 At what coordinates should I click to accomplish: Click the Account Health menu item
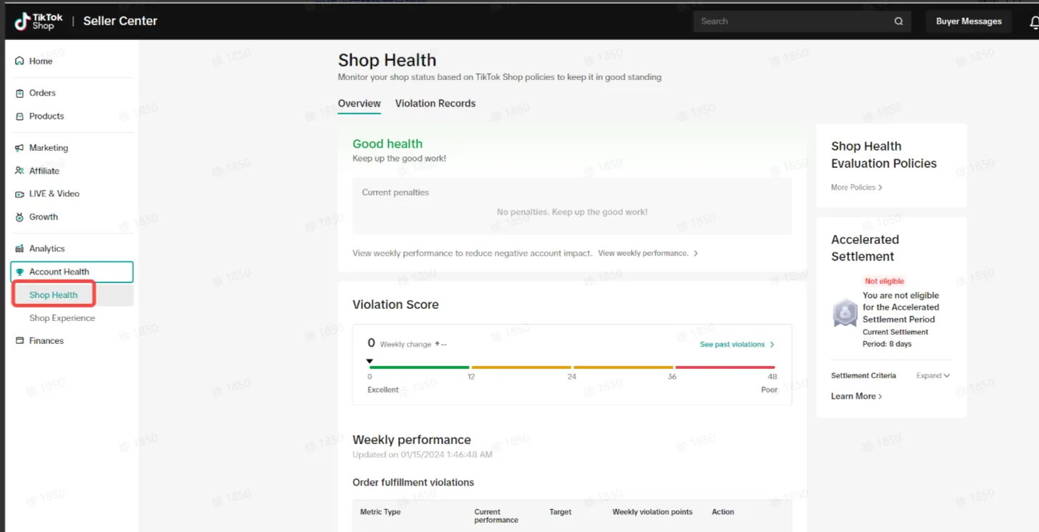pyautogui.click(x=72, y=272)
